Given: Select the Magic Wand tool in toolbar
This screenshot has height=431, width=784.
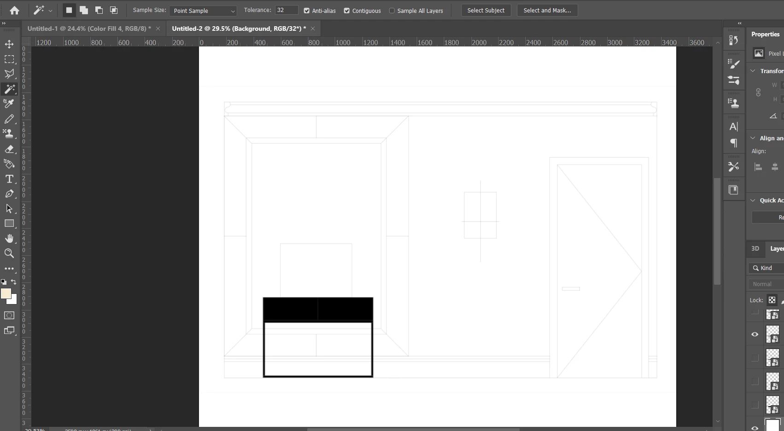Looking at the screenshot, I should click(9, 89).
